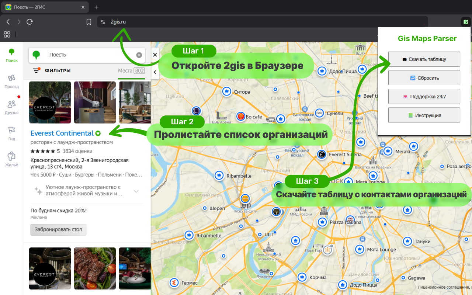Screen dimensions: 472x295
Task: Click the Гермес map marker
Action: [174, 283]
